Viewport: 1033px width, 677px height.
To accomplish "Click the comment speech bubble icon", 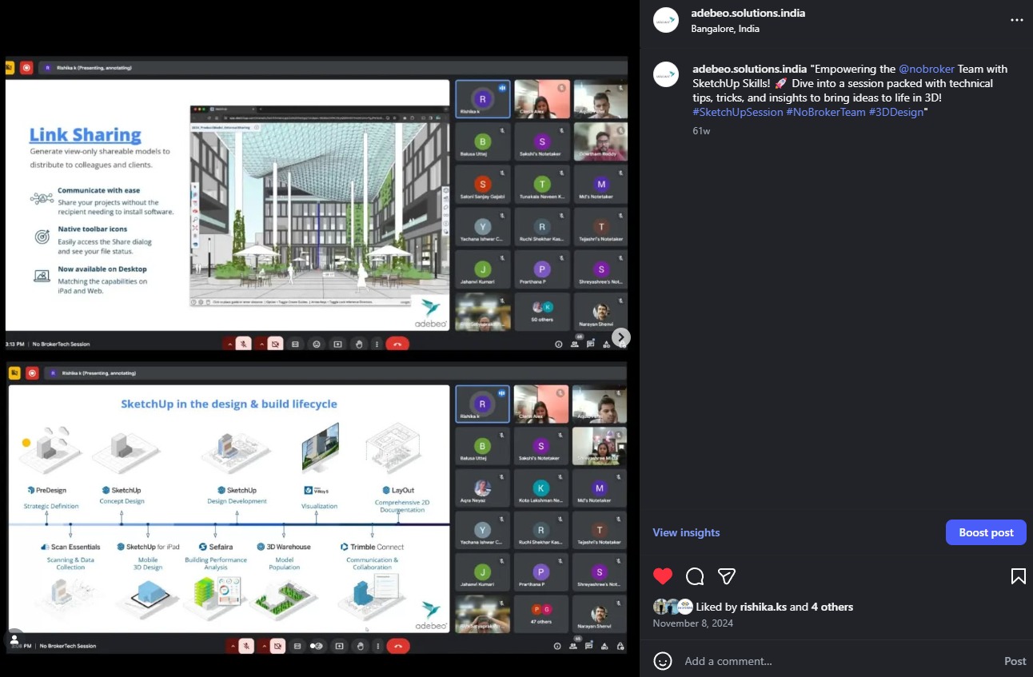I will tap(695, 576).
